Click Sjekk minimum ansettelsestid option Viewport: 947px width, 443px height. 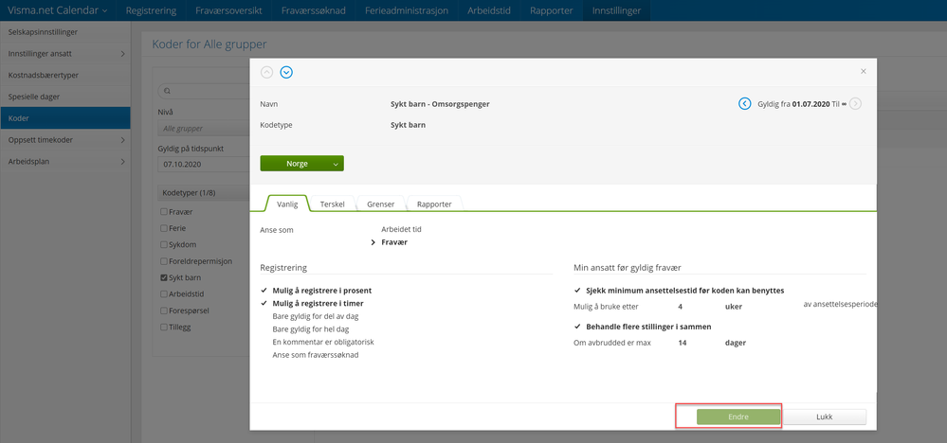coord(684,290)
